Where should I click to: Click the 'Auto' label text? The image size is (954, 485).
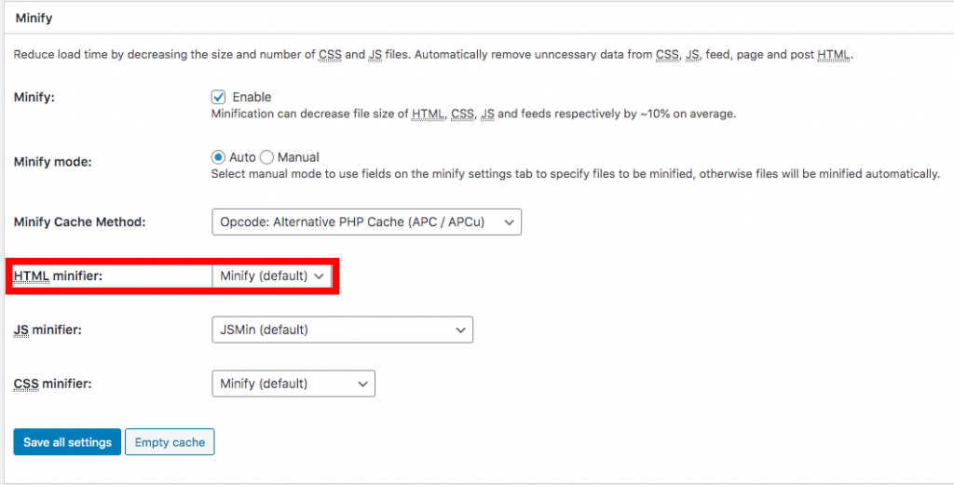coord(242,157)
